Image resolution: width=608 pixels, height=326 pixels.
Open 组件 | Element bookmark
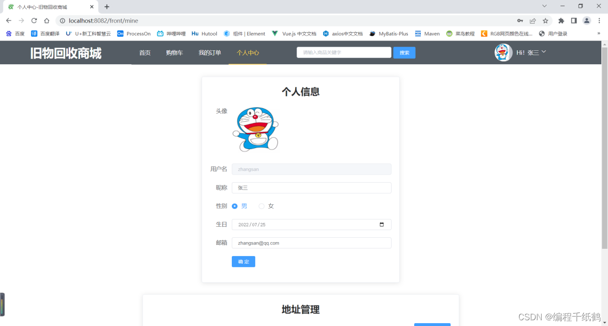click(244, 34)
